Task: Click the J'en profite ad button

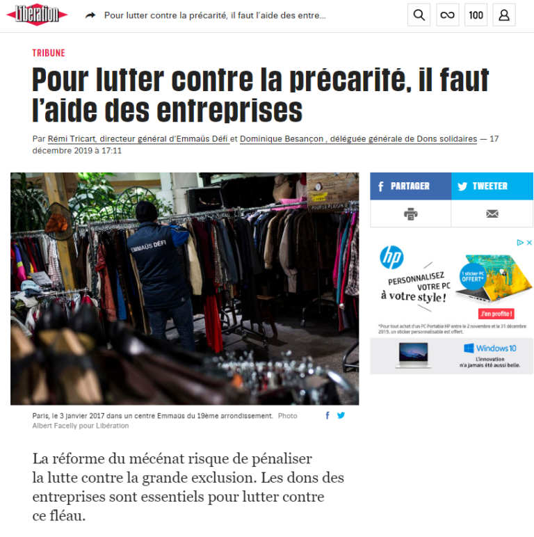Action: (496, 314)
